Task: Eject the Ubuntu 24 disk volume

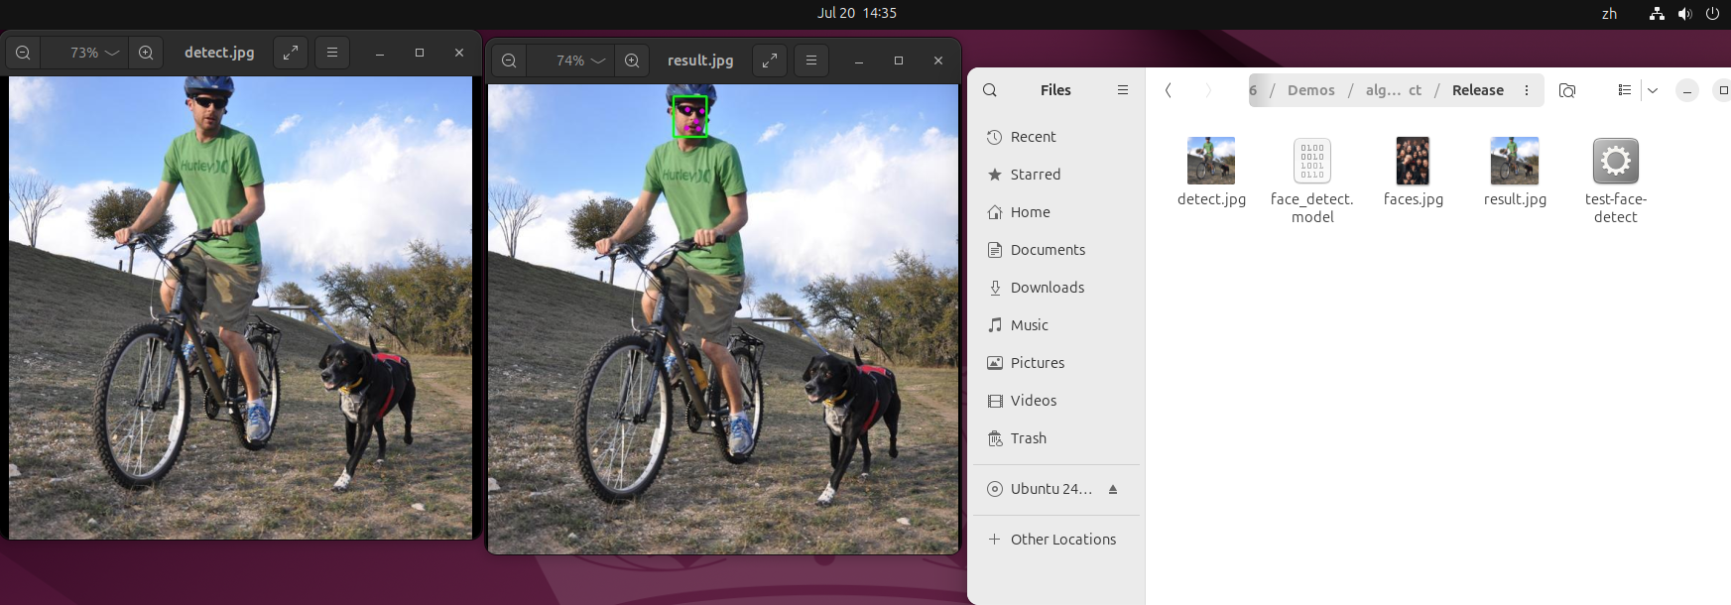Action: point(1113,489)
